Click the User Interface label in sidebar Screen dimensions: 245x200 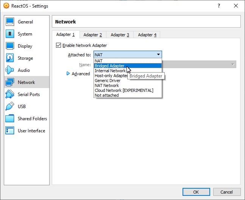click(x=31, y=130)
